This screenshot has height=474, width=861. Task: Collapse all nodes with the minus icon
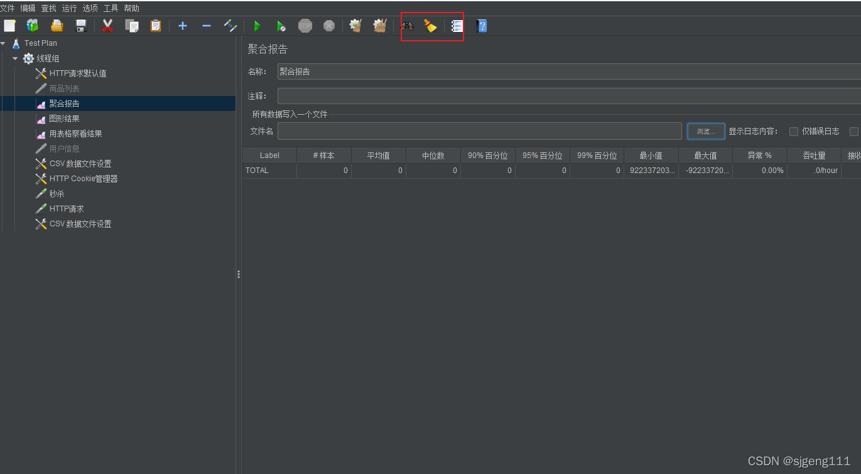[x=207, y=26]
